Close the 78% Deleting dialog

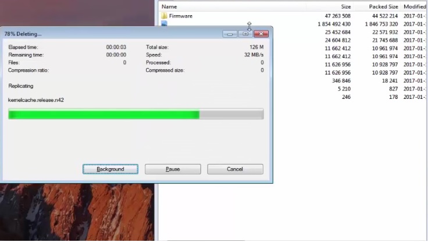(x=261, y=34)
